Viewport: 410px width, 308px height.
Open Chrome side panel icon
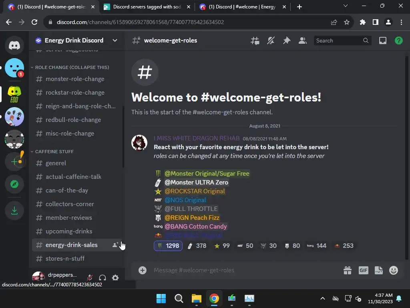pyautogui.click(x=376, y=22)
